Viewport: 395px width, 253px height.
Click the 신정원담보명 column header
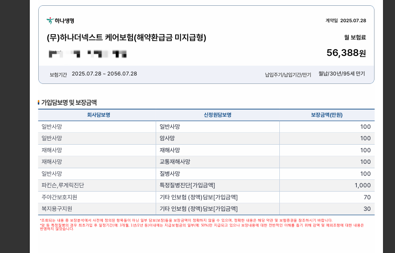pyautogui.click(x=218, y=115)
